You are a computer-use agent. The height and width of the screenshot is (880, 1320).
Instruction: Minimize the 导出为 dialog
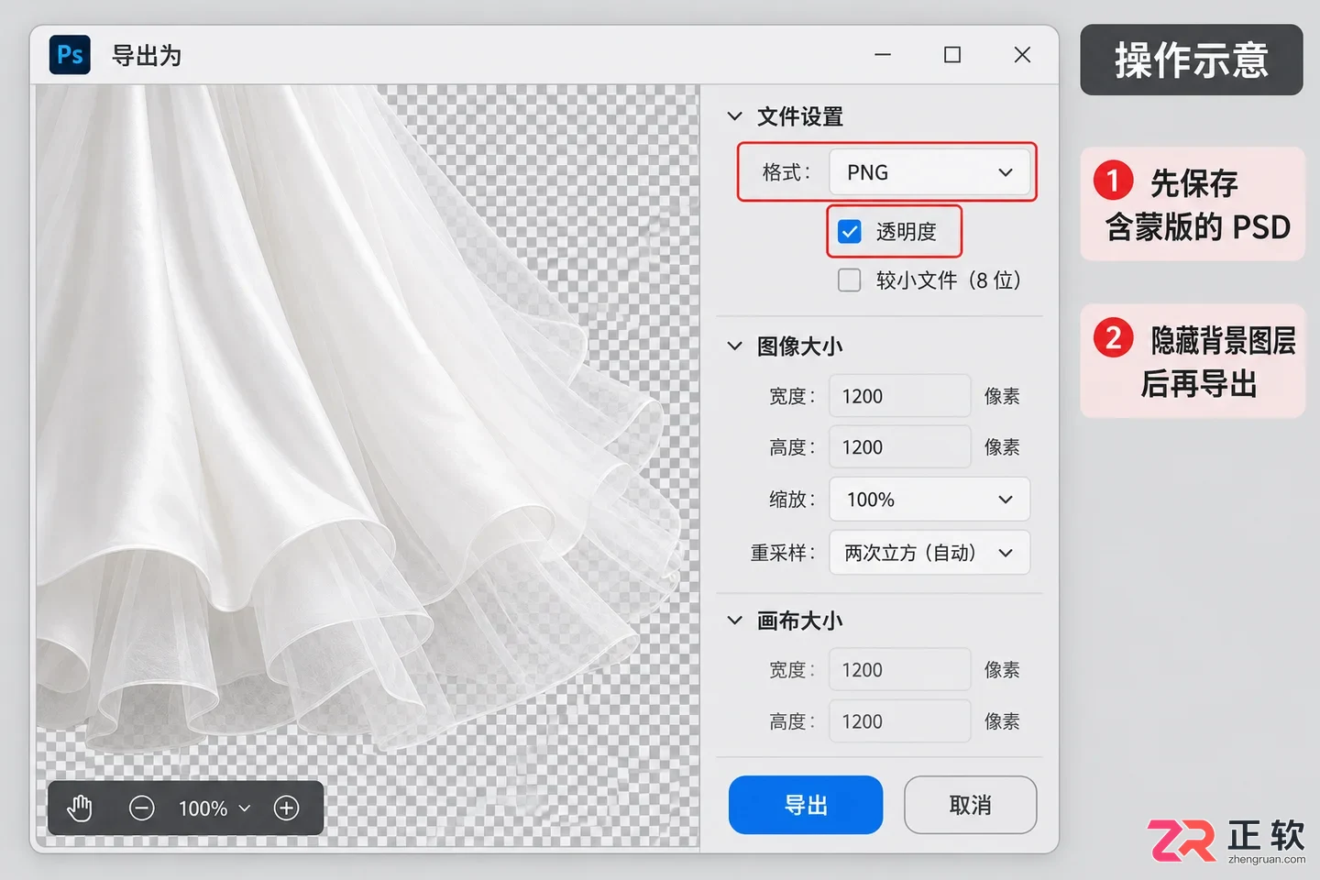[883, 55]
